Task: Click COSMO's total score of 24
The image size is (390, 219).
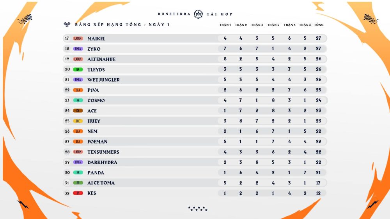Action: point(319,100)
